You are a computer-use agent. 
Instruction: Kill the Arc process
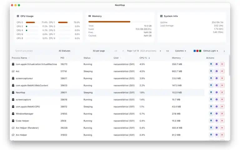pos(222,71)
